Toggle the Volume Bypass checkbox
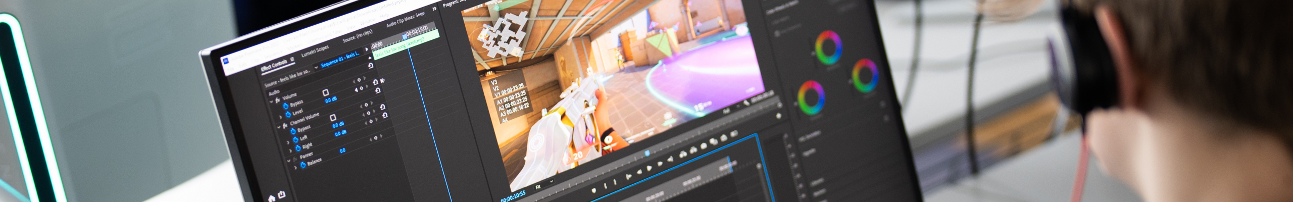 click(x=326, y=92)
